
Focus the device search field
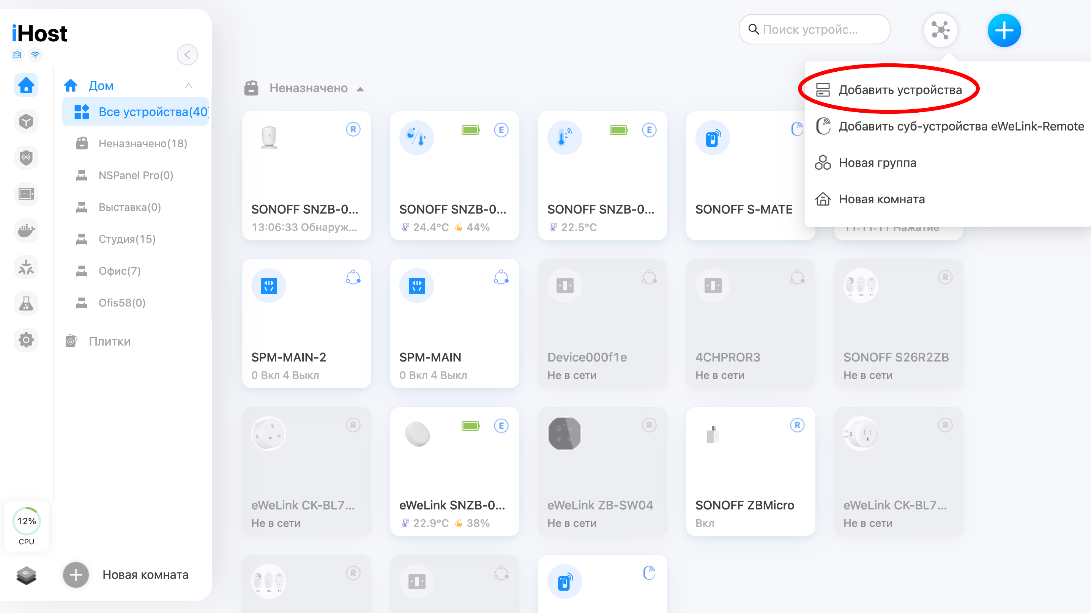coord(814,29)
